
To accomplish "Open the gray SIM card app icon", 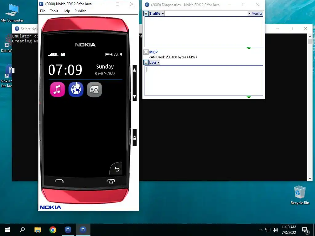I will [94, 89].
